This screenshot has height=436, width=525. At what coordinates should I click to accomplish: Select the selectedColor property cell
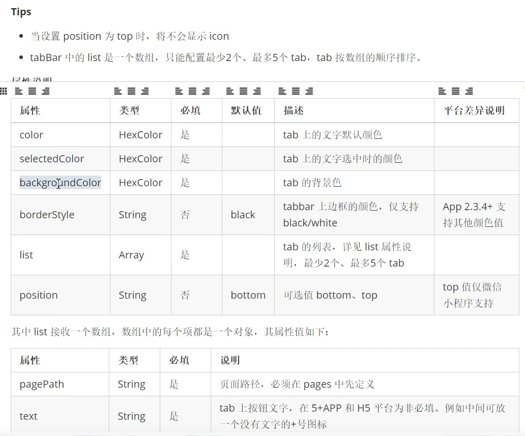(x=61, y=159)
